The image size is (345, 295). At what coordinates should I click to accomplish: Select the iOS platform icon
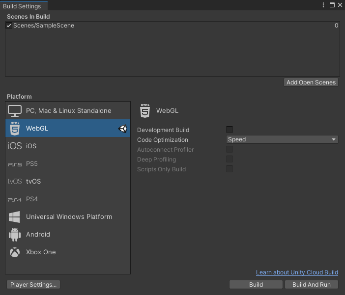click(15, 146)
